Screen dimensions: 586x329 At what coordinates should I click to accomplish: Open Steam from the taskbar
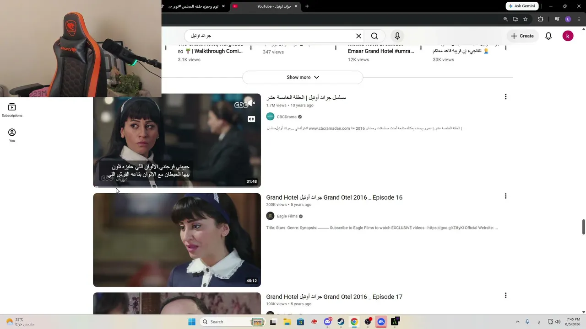341,322
